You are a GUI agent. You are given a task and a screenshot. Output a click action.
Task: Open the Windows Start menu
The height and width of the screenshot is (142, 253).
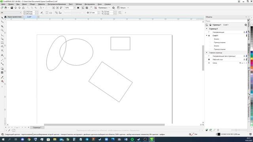click(3, 139)
